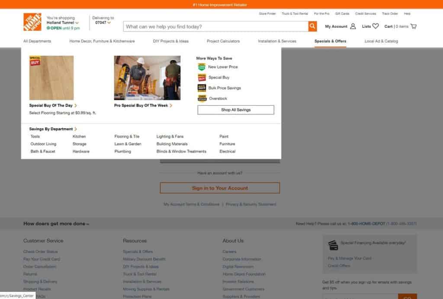Image resolution: width=443 pixels, height=299 pixels.
Task: Click the flooring Special Buy thumbnail
Action: point(51,78)
